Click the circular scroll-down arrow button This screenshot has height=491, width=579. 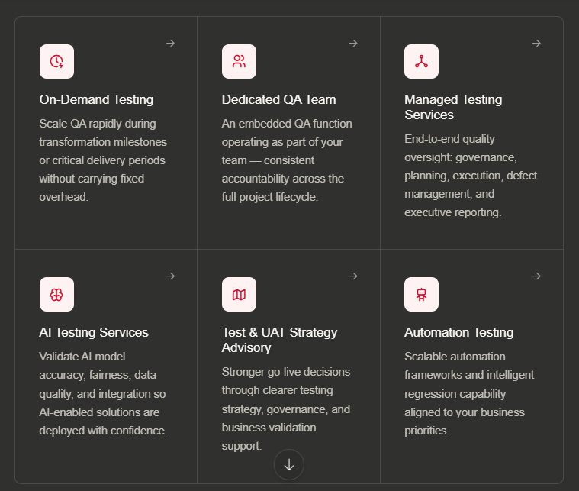(x=289, y=465)
